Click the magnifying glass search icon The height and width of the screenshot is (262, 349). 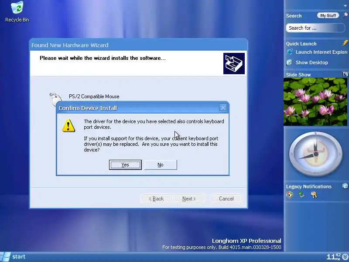click(x=345, y=15)
